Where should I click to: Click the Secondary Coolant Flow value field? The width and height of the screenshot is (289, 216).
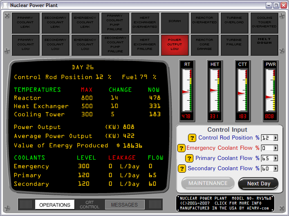267,169
